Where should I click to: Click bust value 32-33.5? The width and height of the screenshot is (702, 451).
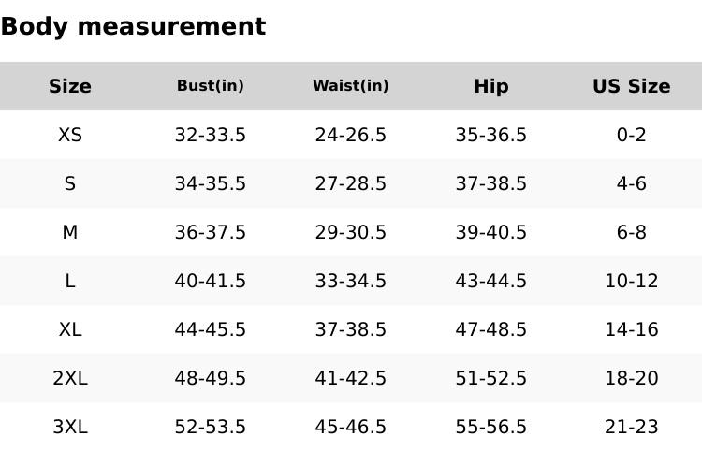(x=211, y=135)
